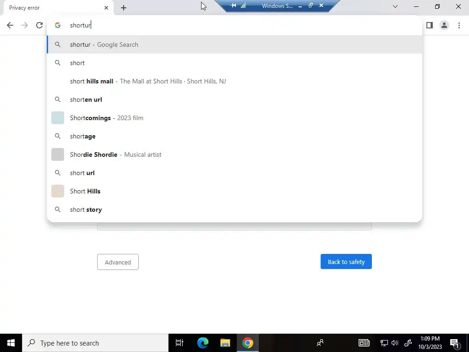Open the notification center icon

point(455,343)
